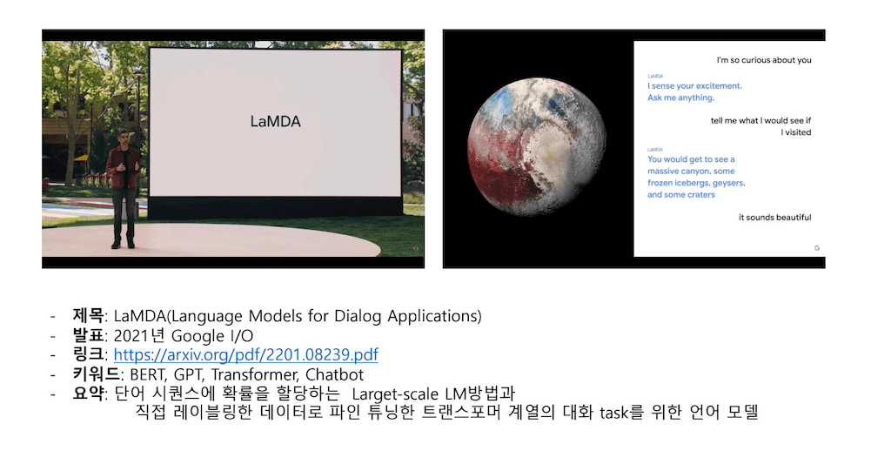Click the 'I sense your excitement' reply
891x471 pixels.
(694, 91)
